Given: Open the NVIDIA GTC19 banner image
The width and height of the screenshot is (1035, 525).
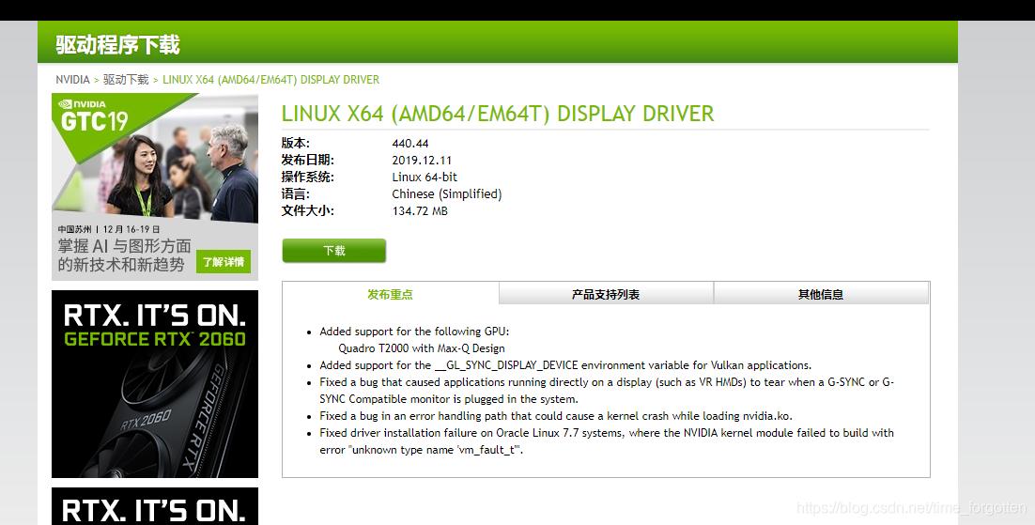Looking at the screenshot, I should tap(155, 187).
